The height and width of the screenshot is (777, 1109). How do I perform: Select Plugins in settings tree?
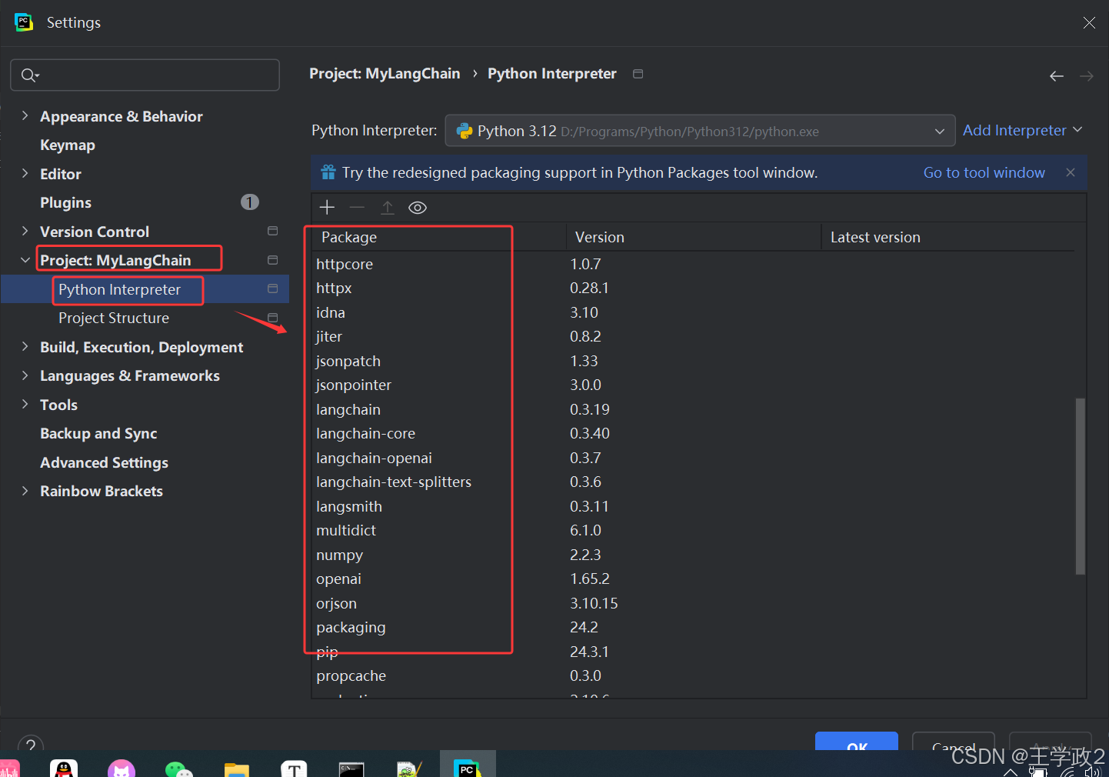tap(65, 202)
